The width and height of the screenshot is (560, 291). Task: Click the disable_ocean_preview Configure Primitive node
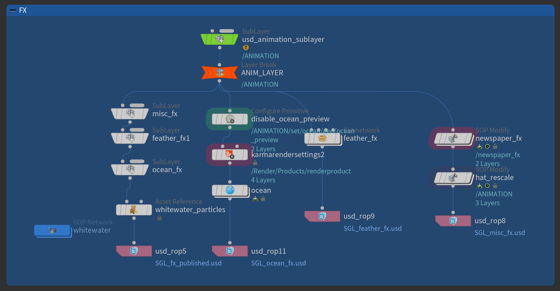[x=230, y=119]
